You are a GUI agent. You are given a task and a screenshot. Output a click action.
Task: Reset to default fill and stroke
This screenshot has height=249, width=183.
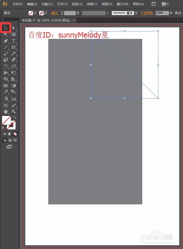(3, 128)
